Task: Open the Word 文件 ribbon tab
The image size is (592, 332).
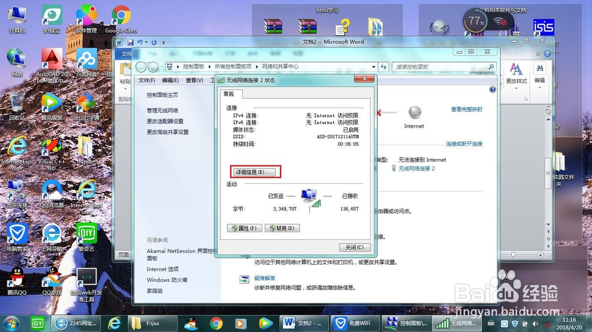Action: [x=126, y=54]
